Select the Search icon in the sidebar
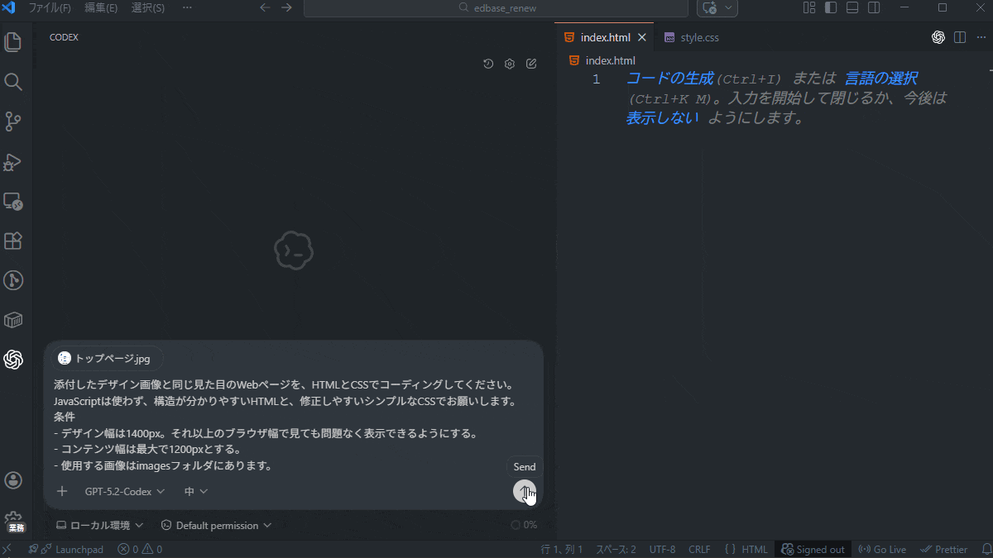 point(13,82)
